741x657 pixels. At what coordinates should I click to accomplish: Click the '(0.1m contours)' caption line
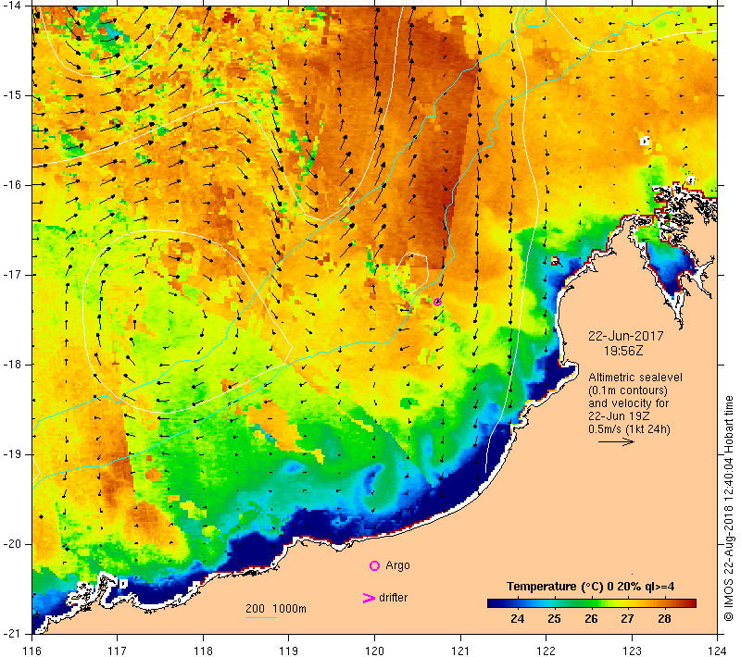pos(628,390)
